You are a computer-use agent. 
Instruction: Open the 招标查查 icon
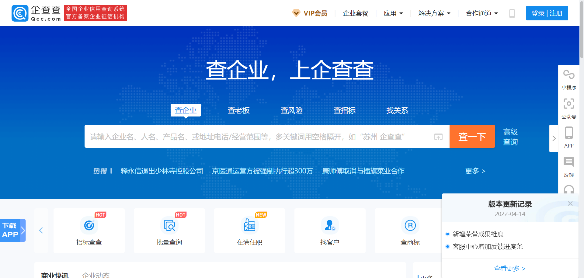coord(89,225)
